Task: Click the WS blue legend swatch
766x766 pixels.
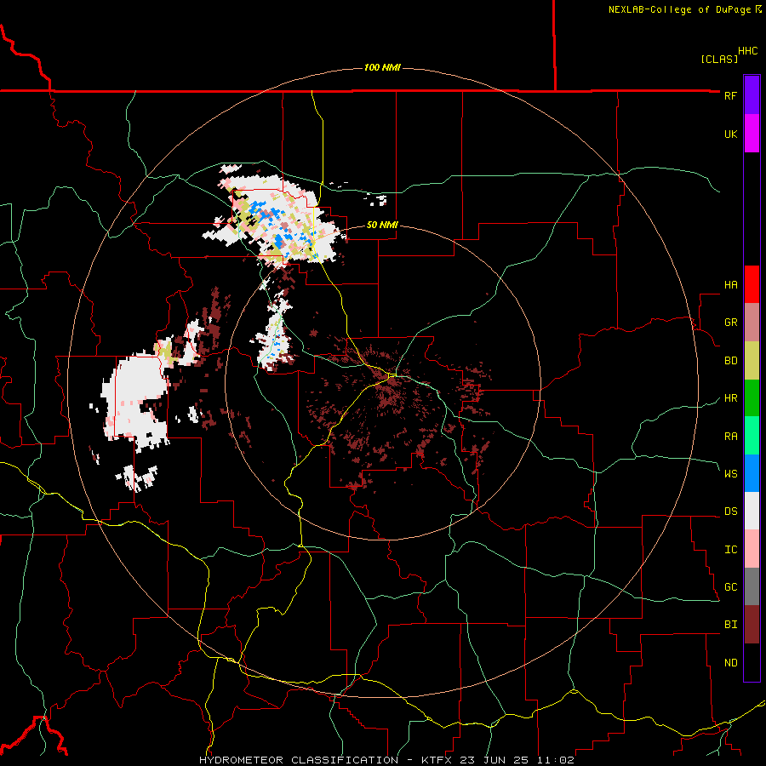Action: (752, 473)
